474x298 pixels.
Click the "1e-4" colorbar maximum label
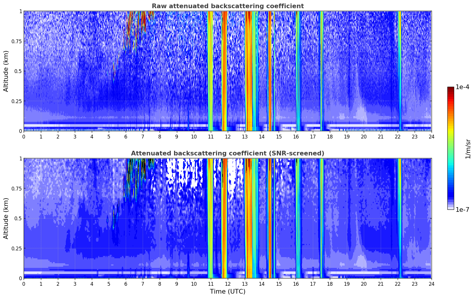(462, 87)
